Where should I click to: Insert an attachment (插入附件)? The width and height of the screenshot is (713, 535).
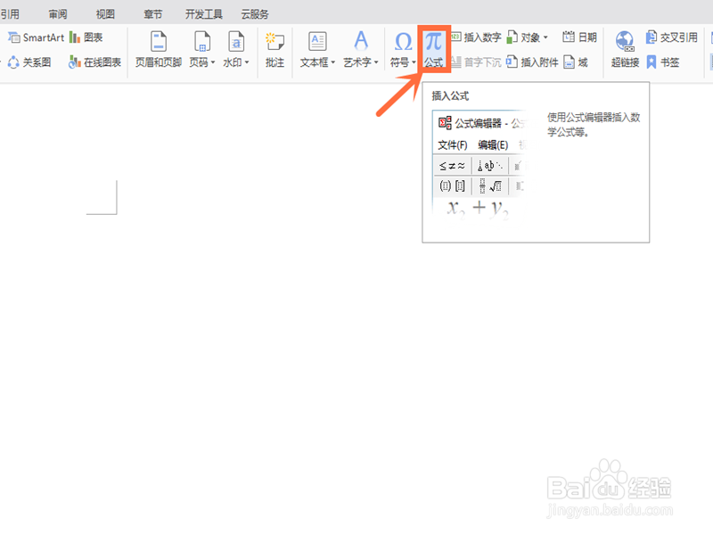click(x=532, y=62)
